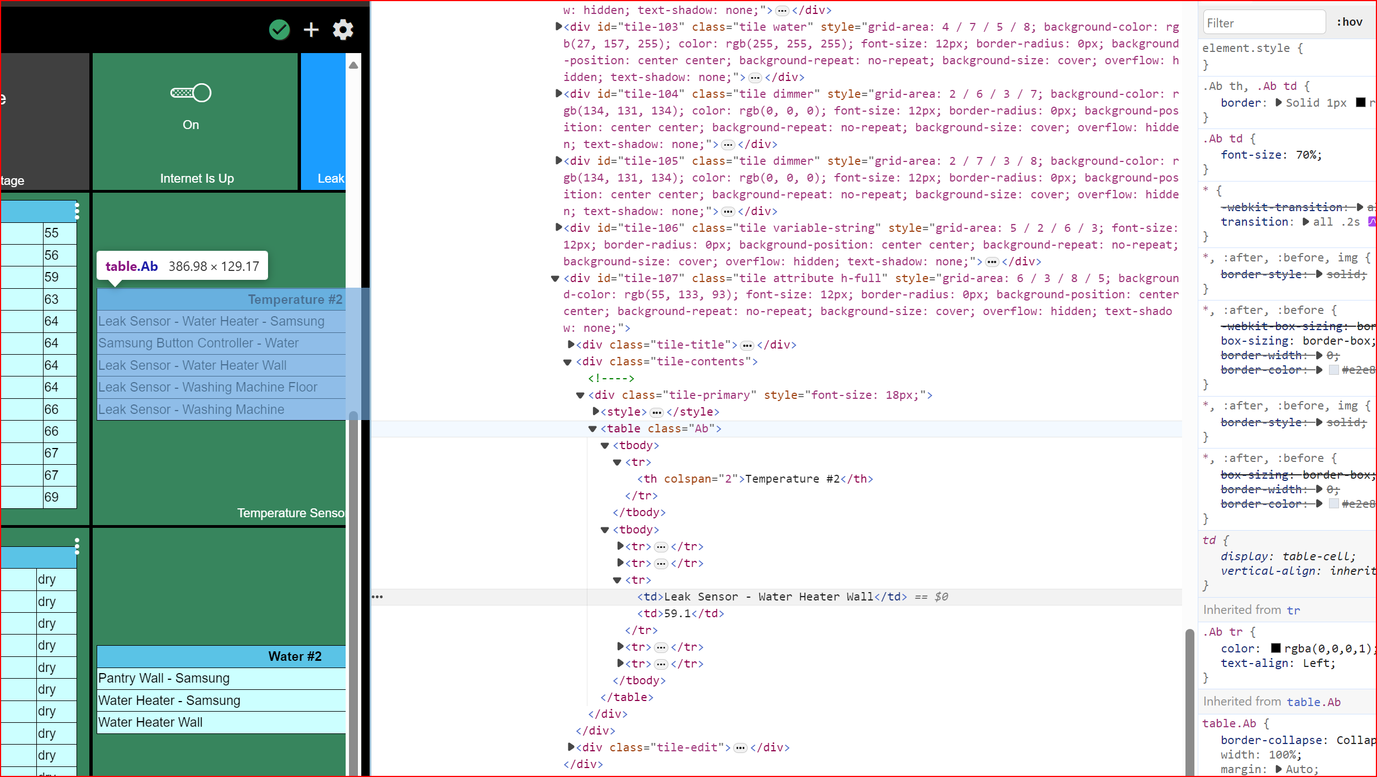Screen dimensions: 1377x777
Task: Click the ellipsis inside a collapsed tr row
Action: [661, 546]
